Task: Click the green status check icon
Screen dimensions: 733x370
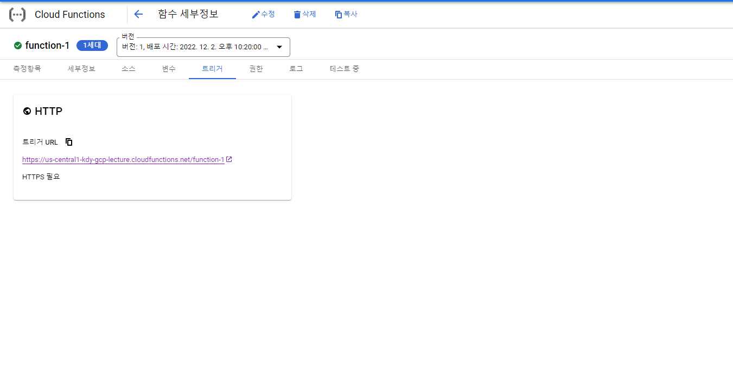Action: click(18, 46)
